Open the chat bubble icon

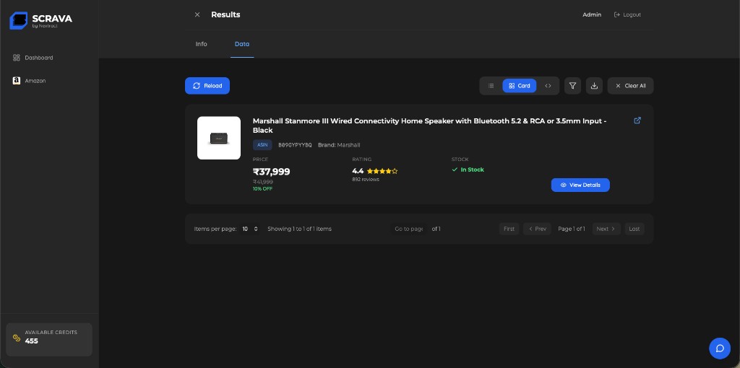[x=720, y=349]
